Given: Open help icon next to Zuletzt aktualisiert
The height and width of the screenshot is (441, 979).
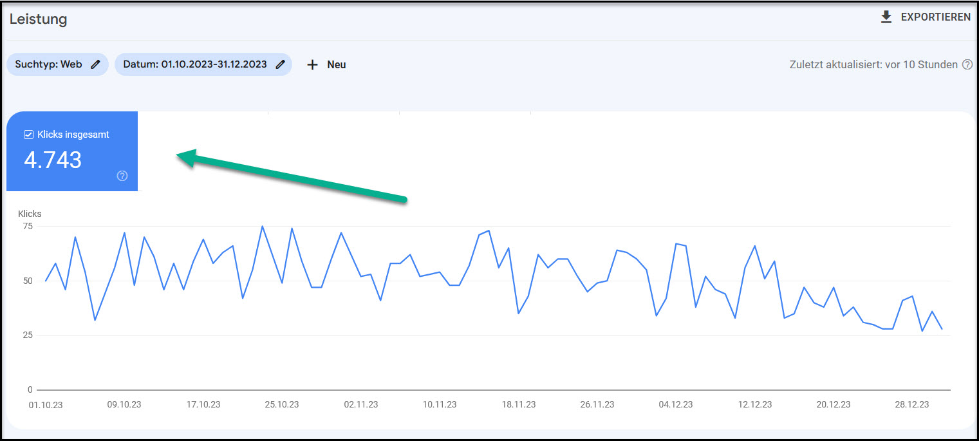Looking at the screenshot, I should pos(967,64).
